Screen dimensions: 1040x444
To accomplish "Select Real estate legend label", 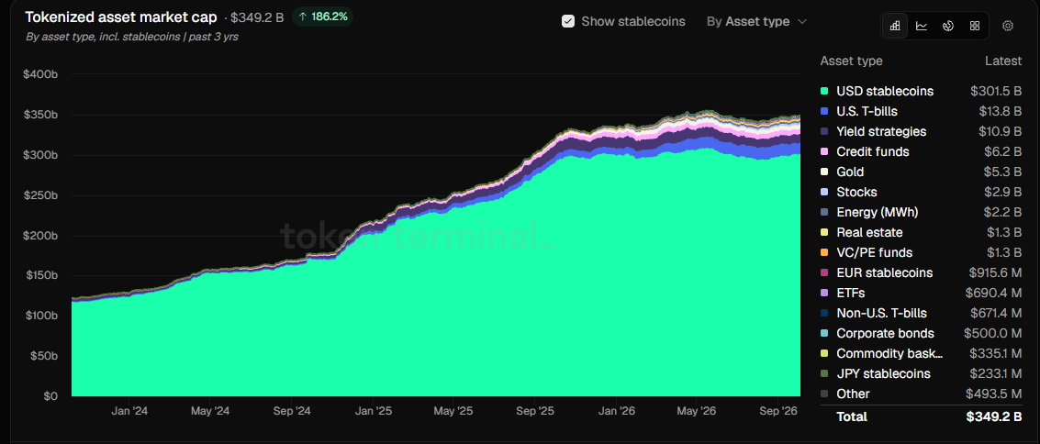I will tap(869, 233).
